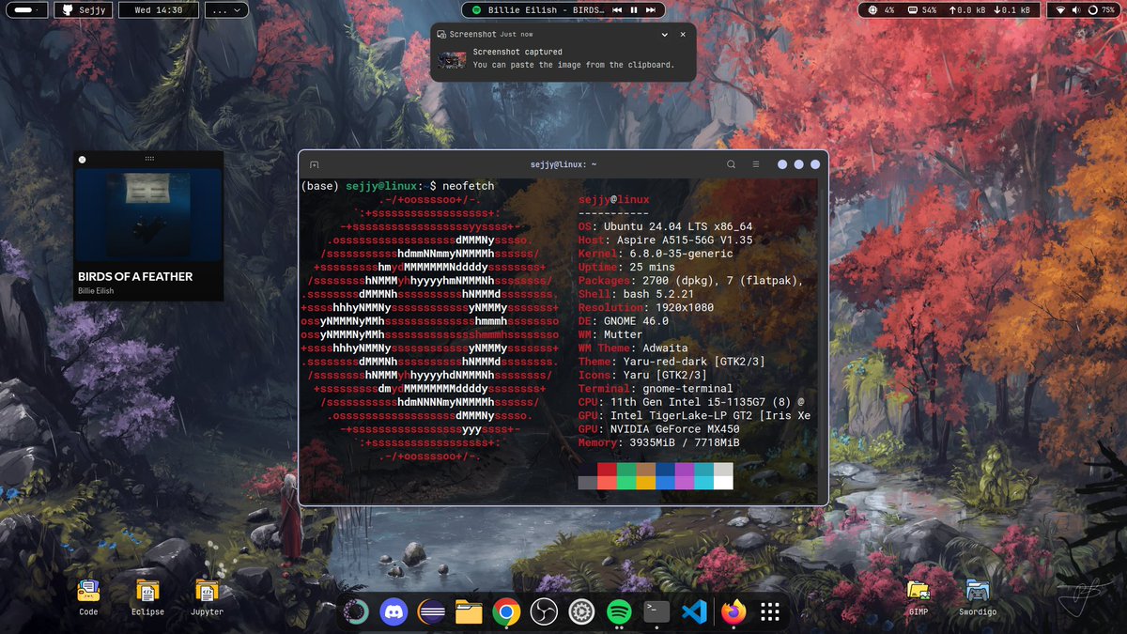Image resolution: width=1127 pixels, height=634 pixels.
Task: Pause playback from the top bar
Action: tap(634, 10)
